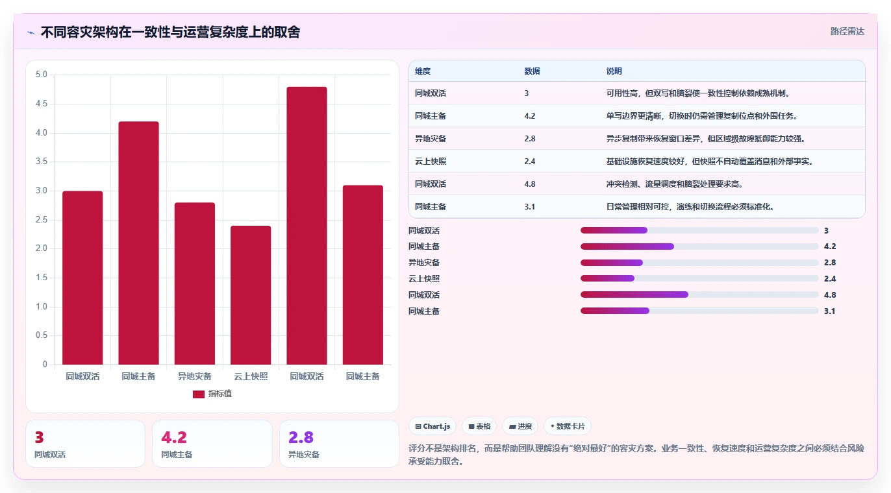Click the 云上快照 progress bar valued 2.4
This screenshot has height=493, width=891.
pos(699,279)
